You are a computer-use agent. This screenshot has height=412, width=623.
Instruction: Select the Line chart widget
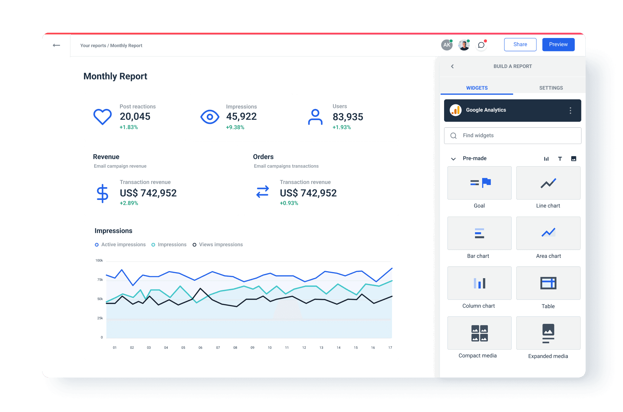pyautogui.click(x=548, y=183)
